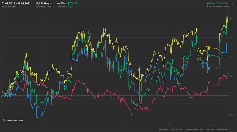Open the graph settings gear icon
237x132 pixels.
(233, 4)
